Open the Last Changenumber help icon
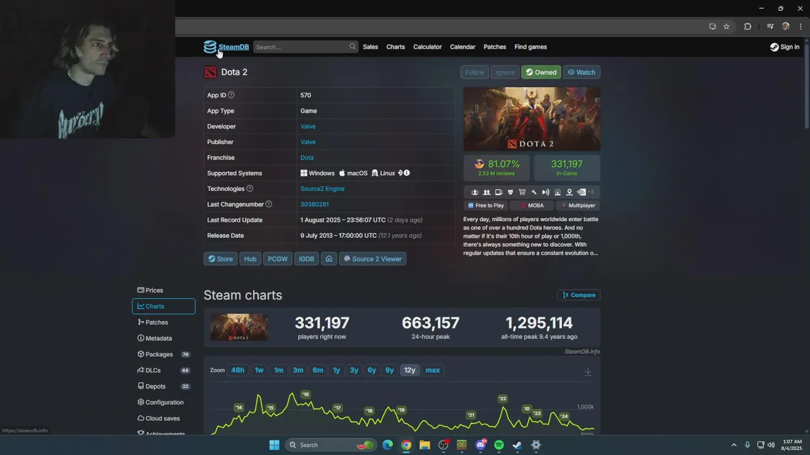810x455 pixels. [269, 204]
